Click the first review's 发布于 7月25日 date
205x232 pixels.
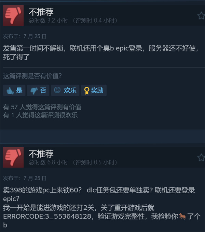25,36
